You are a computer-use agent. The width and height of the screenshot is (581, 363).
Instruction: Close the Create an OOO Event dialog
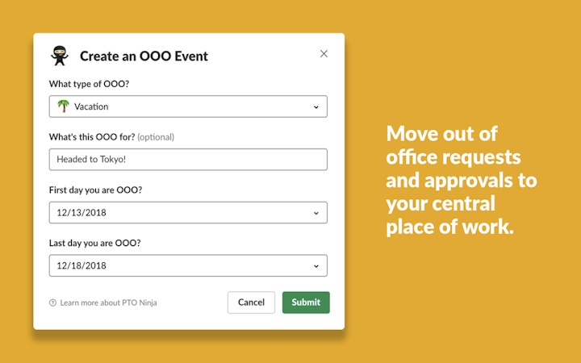(x=324, y=54)
